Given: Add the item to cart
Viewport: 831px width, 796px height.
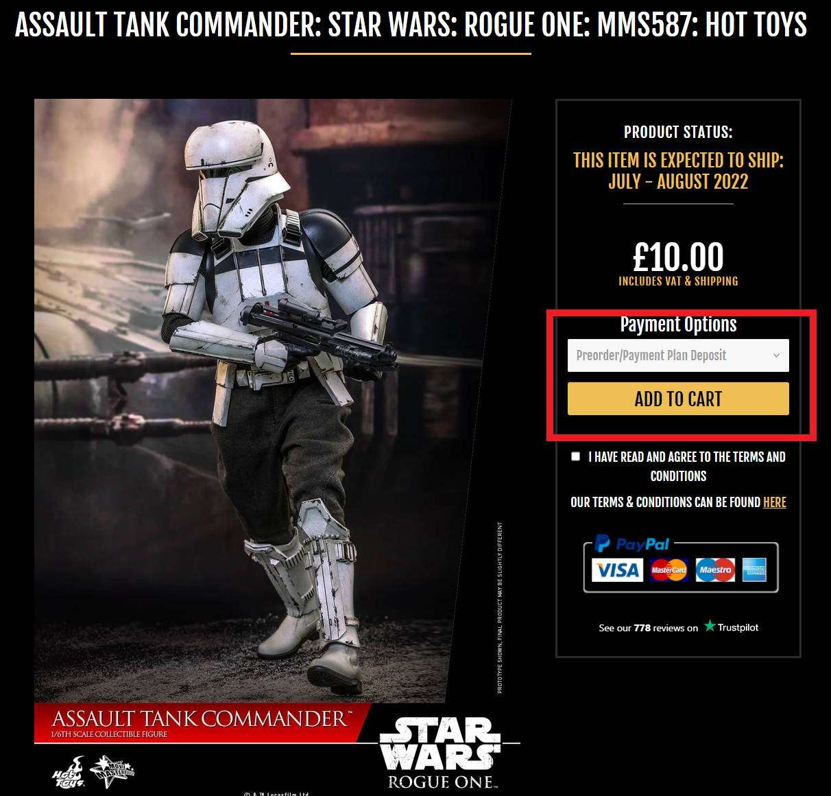Looking at the screenshot, I should tap(678, 399).
